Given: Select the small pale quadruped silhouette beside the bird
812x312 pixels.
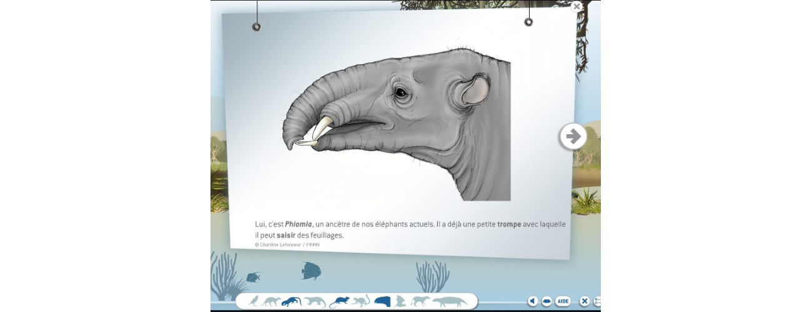Looking at the screenshot, I should (x=271, y=302).
